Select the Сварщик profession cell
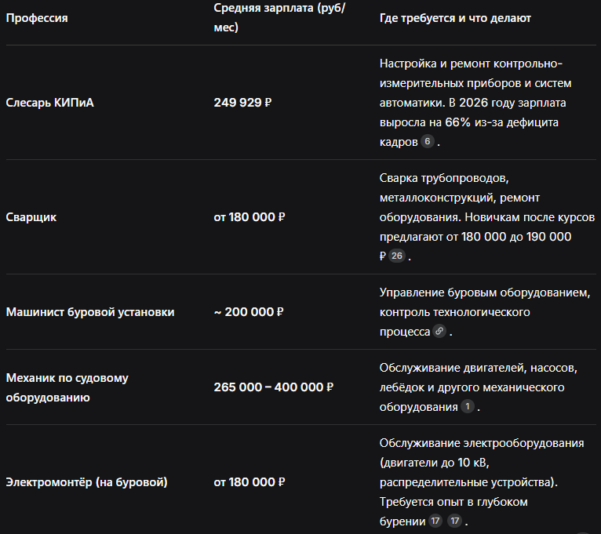This screenshot has width=601, height=534. (31, 217)
